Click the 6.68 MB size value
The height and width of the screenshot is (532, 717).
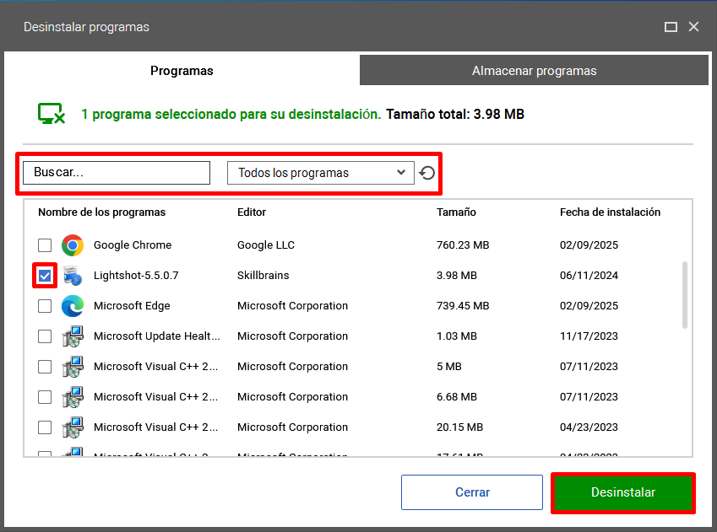pyautogui.click(x=456, y=397)
